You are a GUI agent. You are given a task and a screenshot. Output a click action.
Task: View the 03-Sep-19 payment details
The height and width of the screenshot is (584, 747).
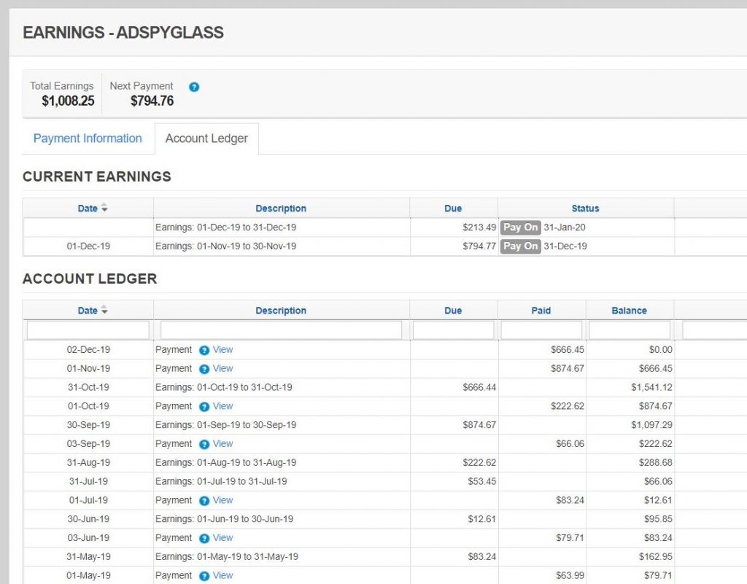pos(223,443)
